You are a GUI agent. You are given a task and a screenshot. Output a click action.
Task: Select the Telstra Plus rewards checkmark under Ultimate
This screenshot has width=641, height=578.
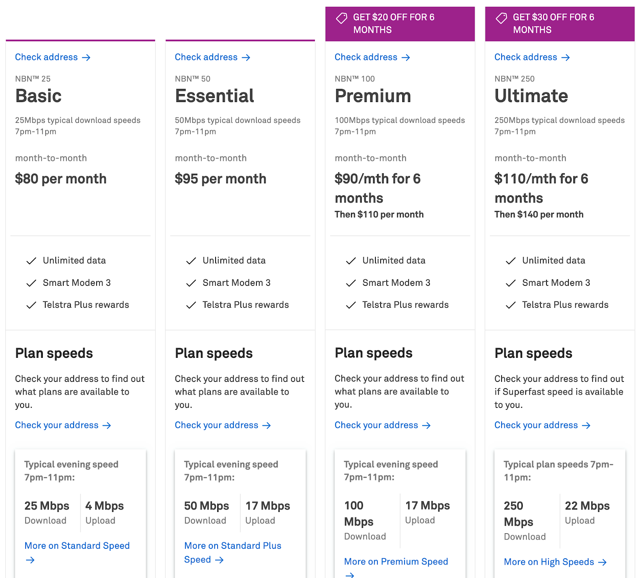click(510, 305)
